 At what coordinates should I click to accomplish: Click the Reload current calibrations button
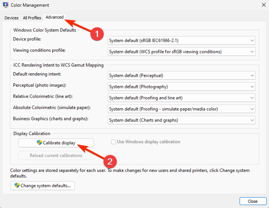(56, 155)
